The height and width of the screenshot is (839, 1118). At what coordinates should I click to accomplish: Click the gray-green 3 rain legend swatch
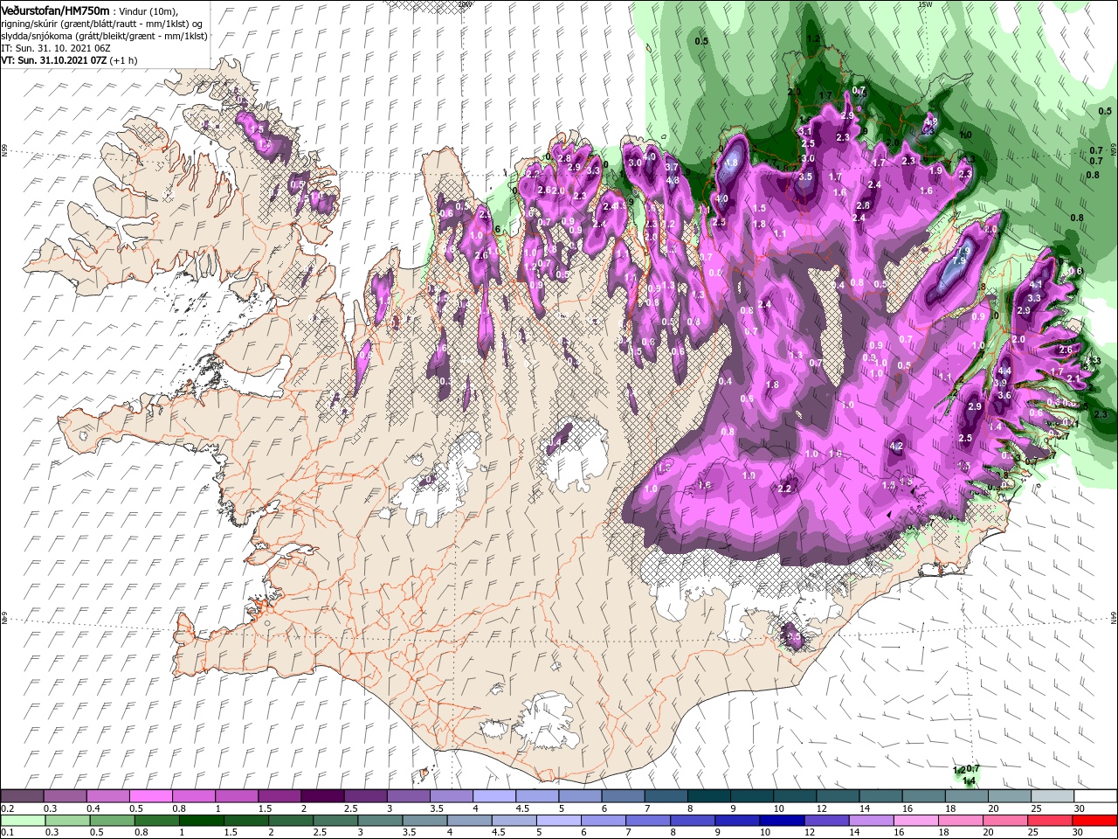[x=380, y=821]
